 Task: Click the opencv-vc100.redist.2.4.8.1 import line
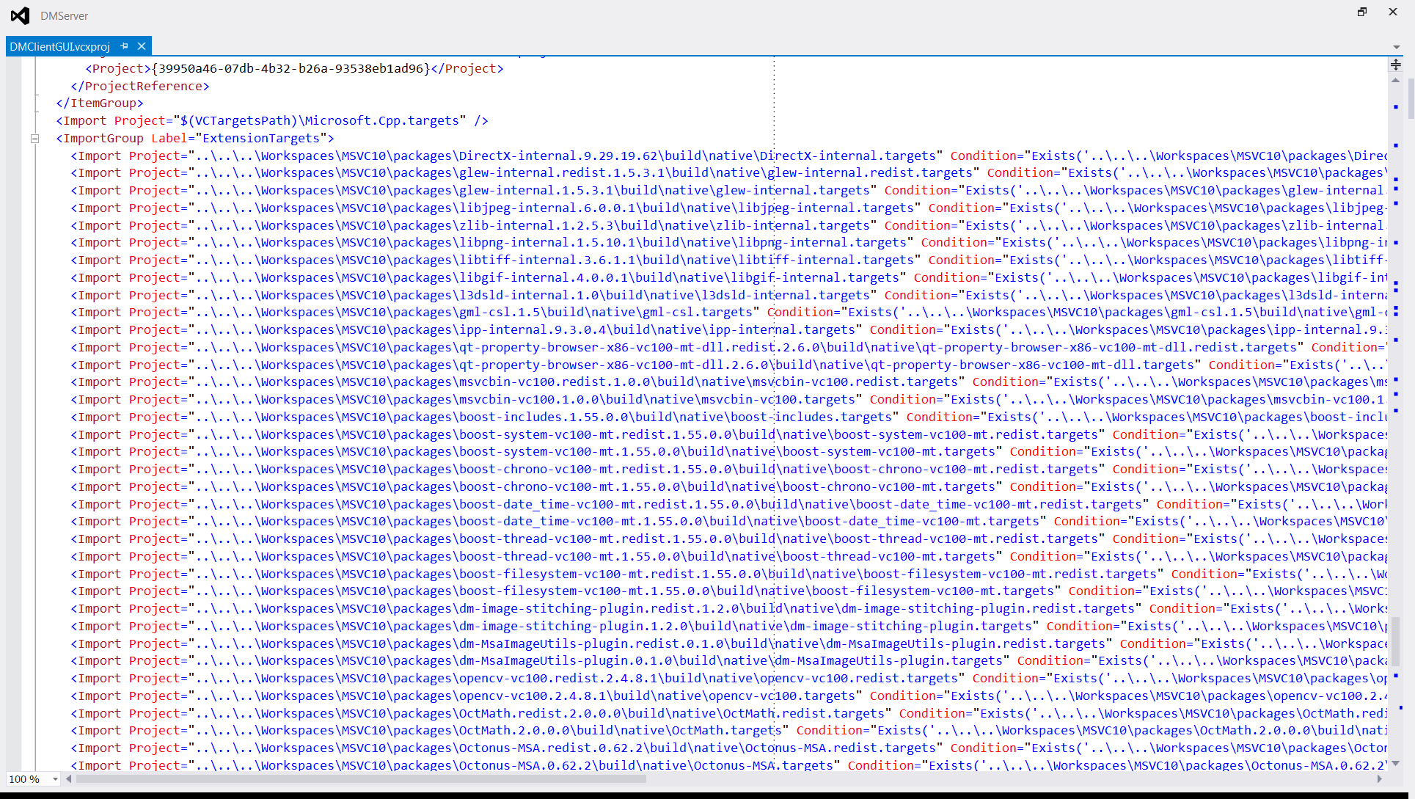click(728, 678)
